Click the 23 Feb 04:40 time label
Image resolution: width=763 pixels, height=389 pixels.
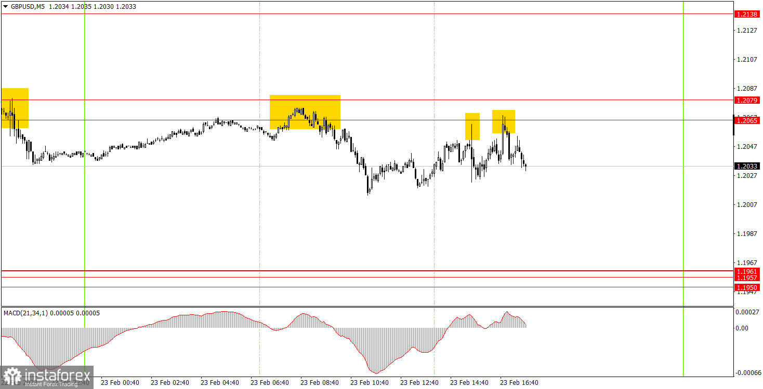tap(220, 383)
